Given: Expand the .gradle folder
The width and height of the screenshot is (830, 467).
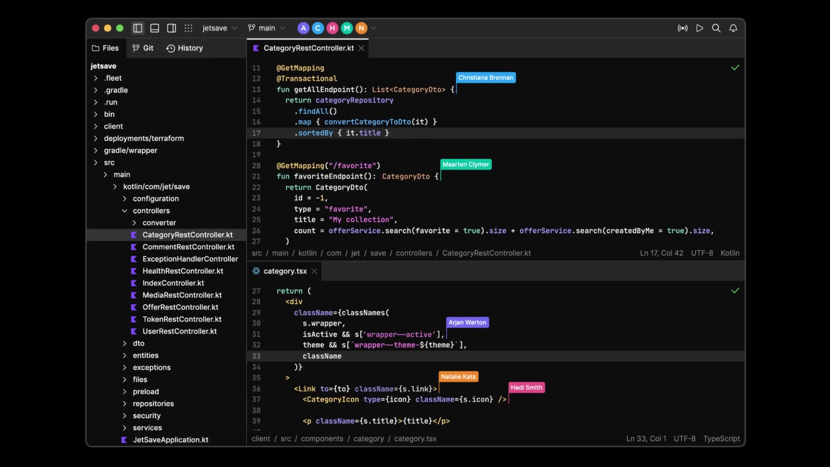Looking at the screenshot, I should point(96,90).
